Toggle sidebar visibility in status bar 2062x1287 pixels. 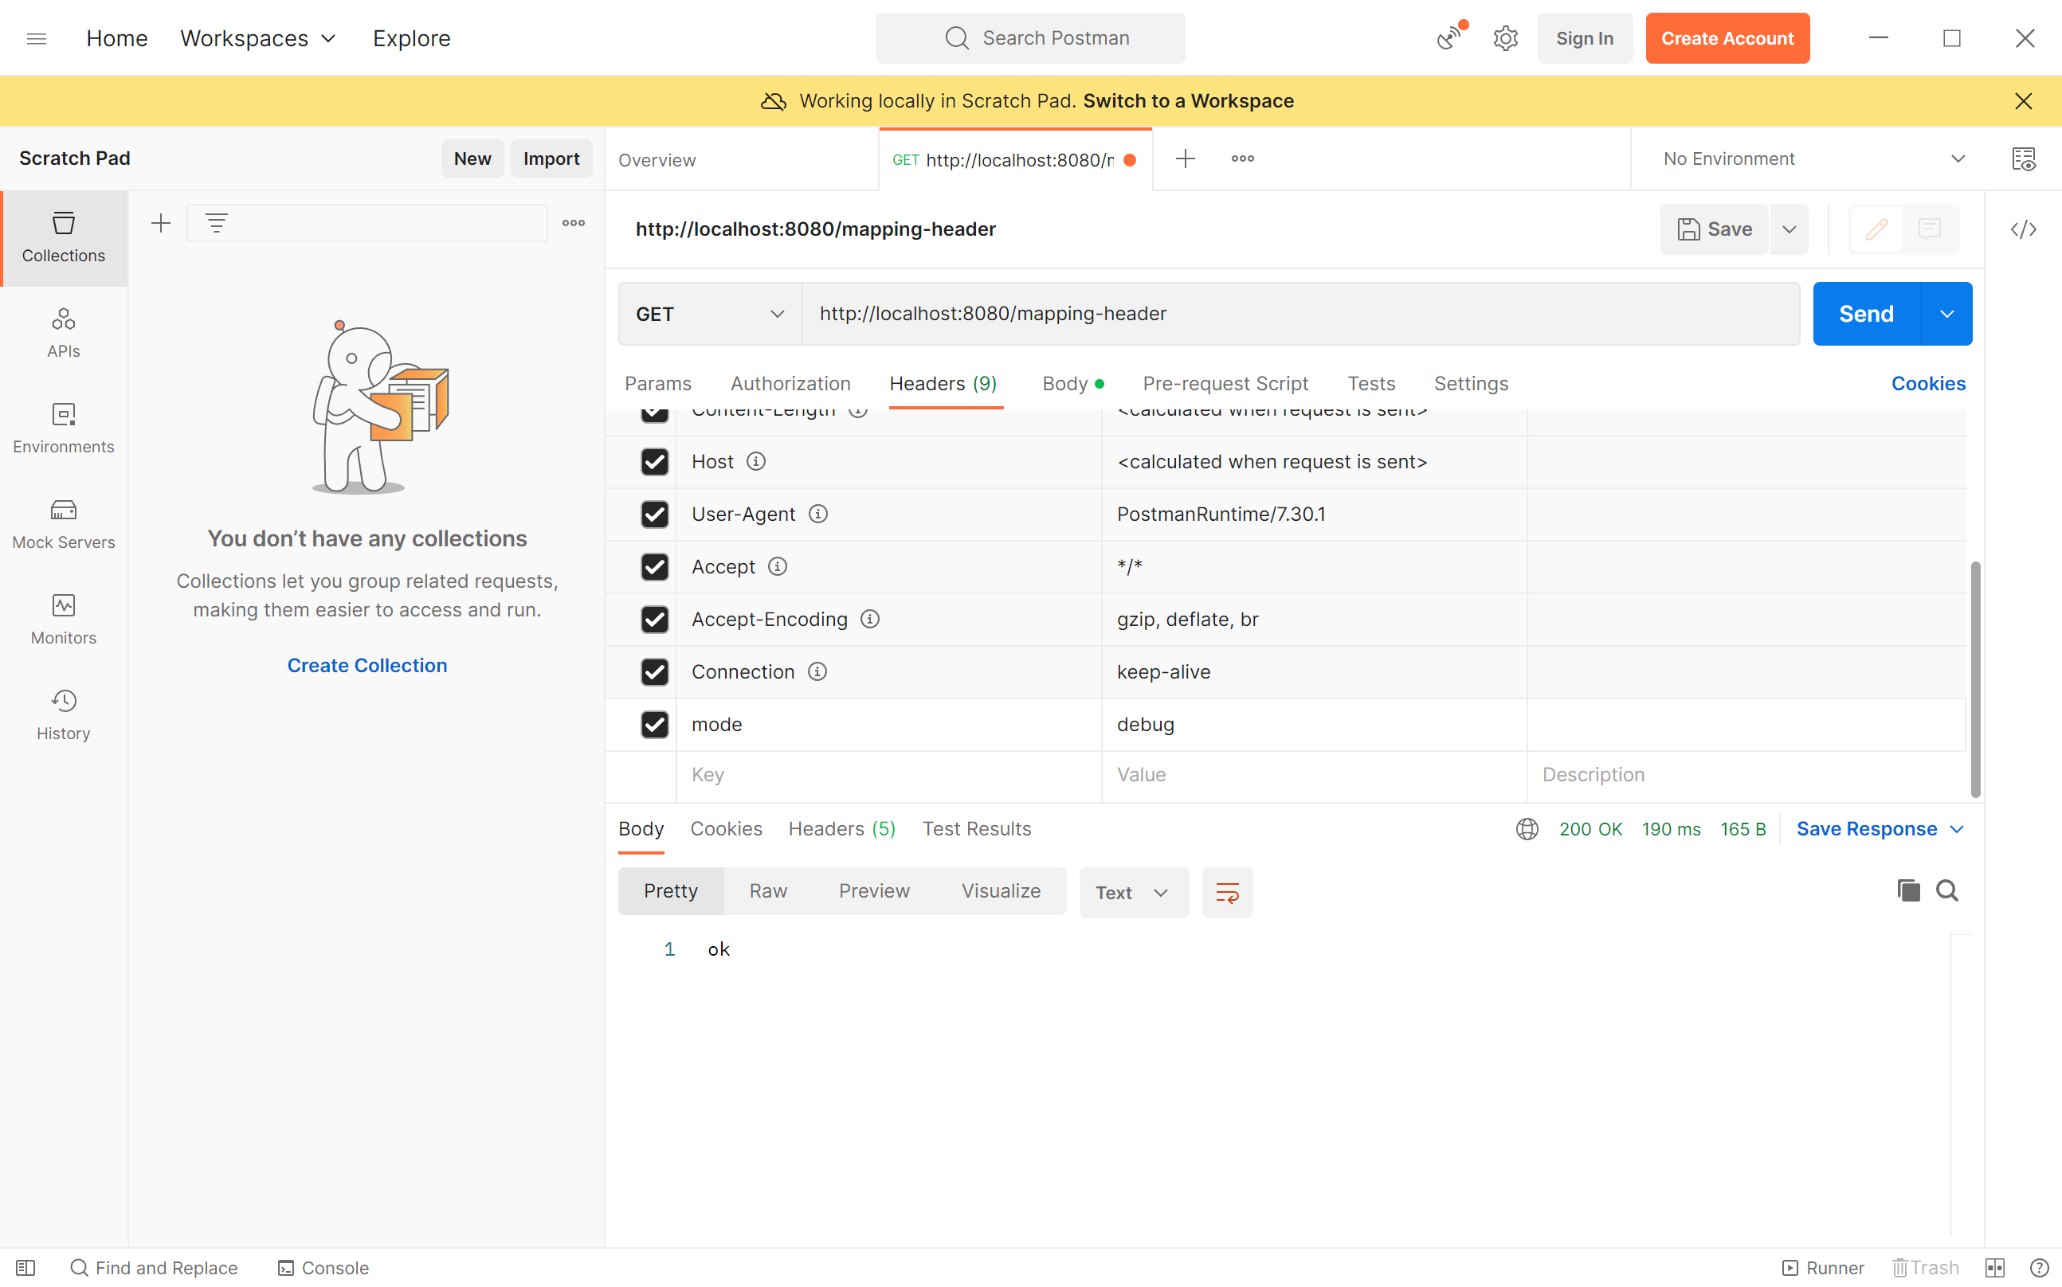click(25, 1268)
